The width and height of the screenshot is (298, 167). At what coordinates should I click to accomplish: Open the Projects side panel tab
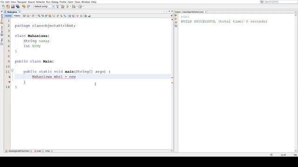pyautogui.click(x=2, y=19)
